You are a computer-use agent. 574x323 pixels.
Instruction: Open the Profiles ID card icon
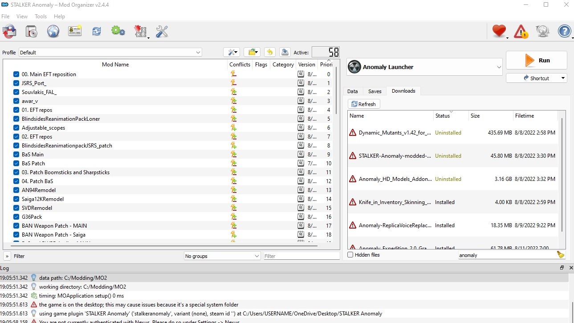[x=75, y=31]
